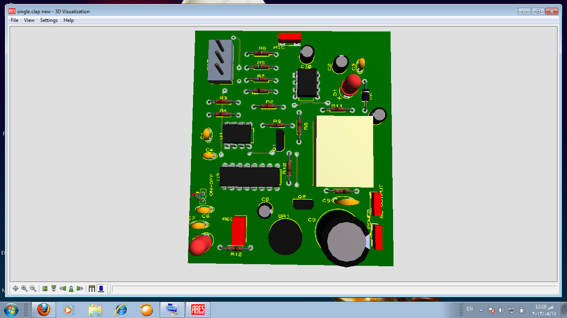Click the red D1 LED component
Screen dimensions: 567x318
[x=351, y=85]
